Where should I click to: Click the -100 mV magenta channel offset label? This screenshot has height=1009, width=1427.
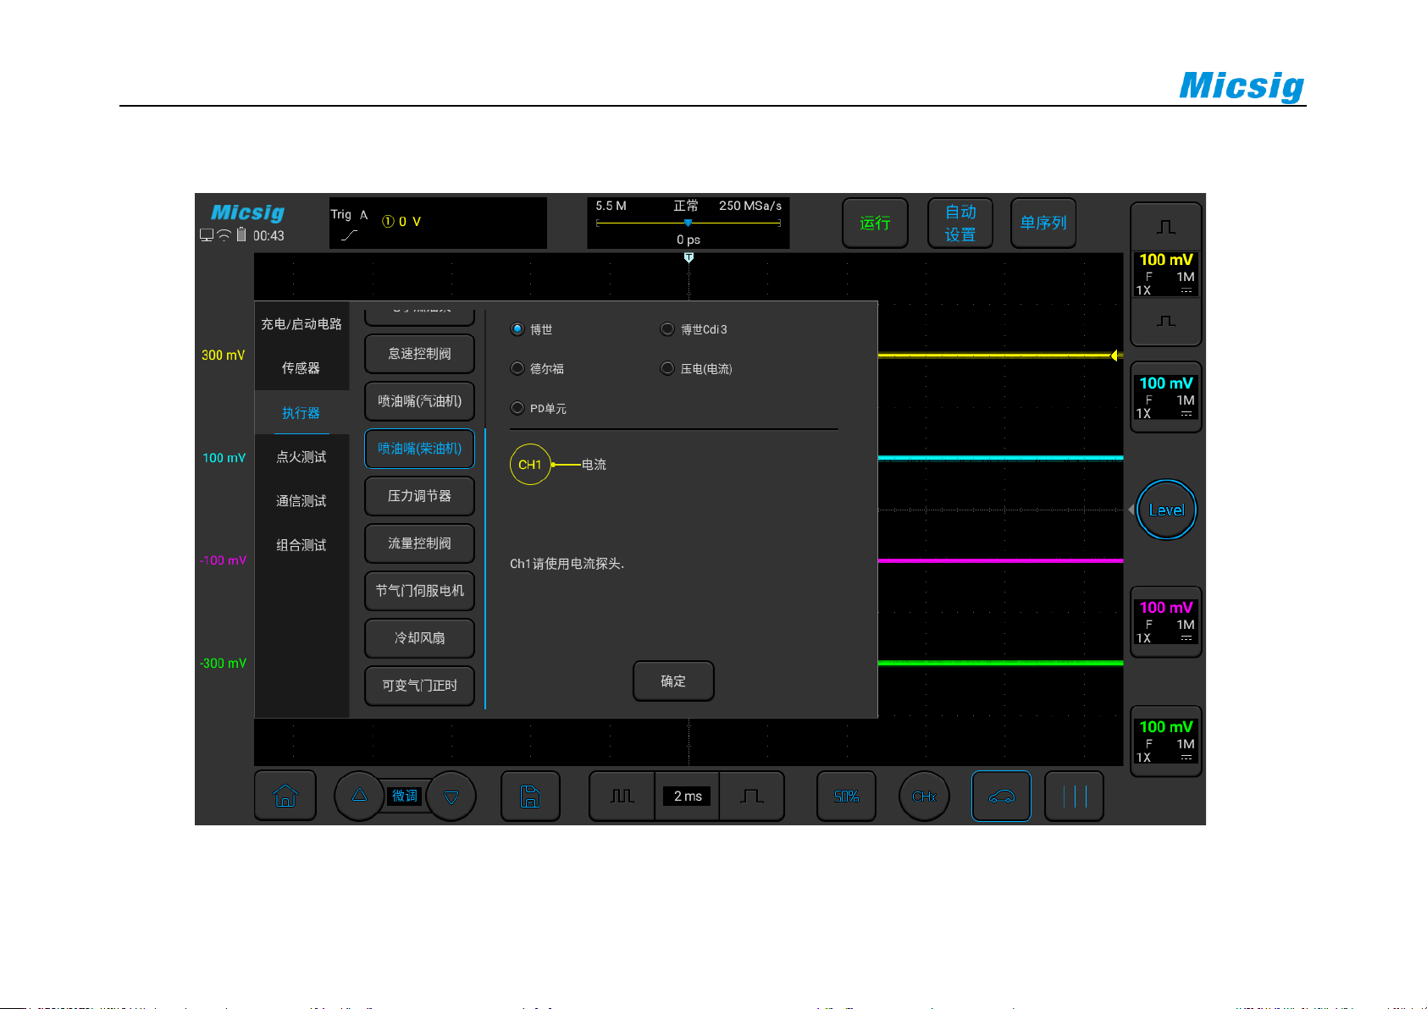pos(223,560)
